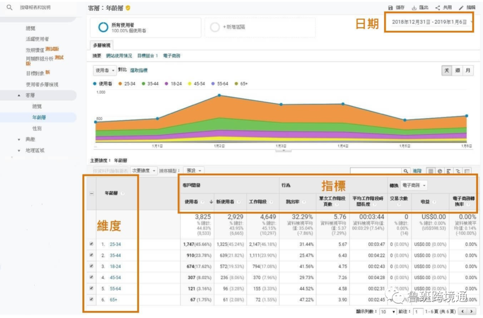Image resolution: width=483 pixels, height=318 pixels.
Task: Toggle the 18-24 row checkbox
Action: pos(92,266)
